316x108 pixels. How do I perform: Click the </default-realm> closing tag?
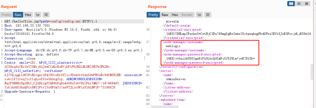pos(177,26)
